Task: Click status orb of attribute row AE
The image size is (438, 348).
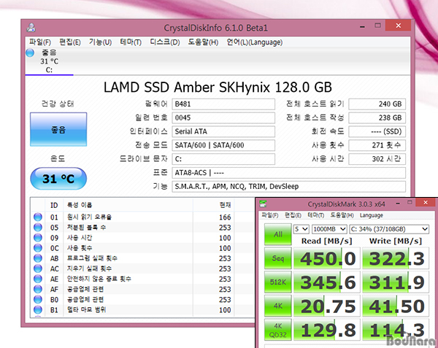Action: pyautogui.click(x=38, y=279)
